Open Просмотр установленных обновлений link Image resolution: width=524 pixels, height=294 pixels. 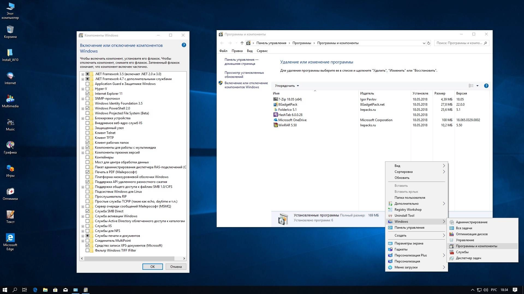[x=244, y=75]
